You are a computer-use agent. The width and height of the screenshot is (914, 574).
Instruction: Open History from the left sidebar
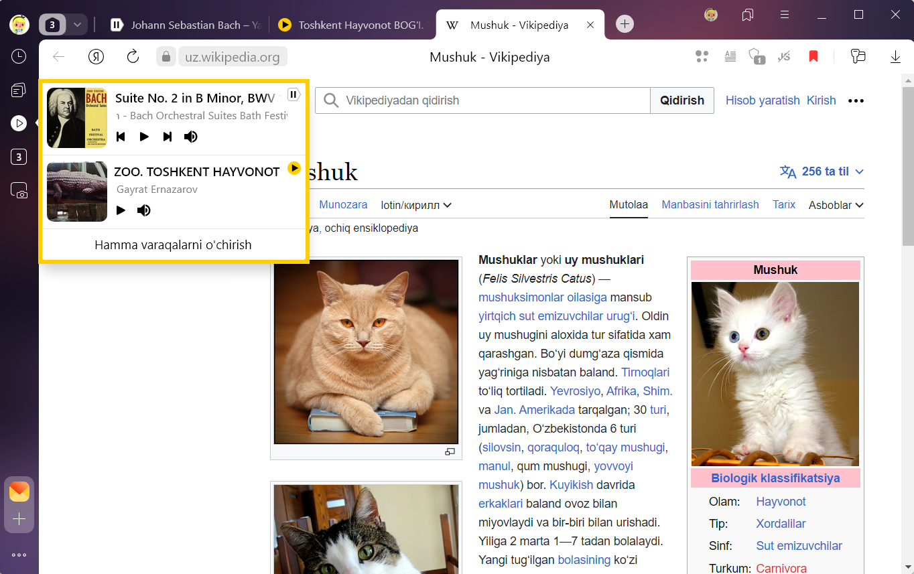19,56
